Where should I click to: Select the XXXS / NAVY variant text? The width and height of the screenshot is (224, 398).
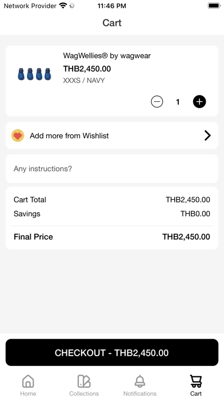click(x=84, y=81)
